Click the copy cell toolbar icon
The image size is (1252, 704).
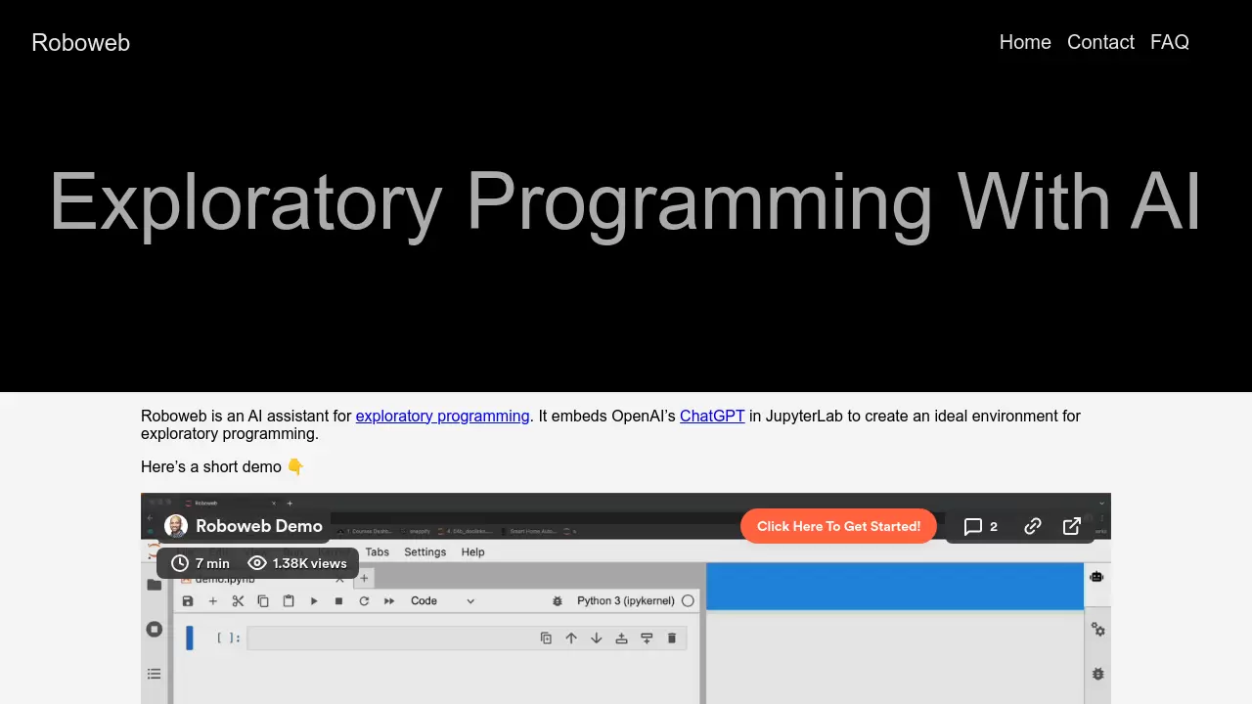pyautogui.click(x=263, y=600)
